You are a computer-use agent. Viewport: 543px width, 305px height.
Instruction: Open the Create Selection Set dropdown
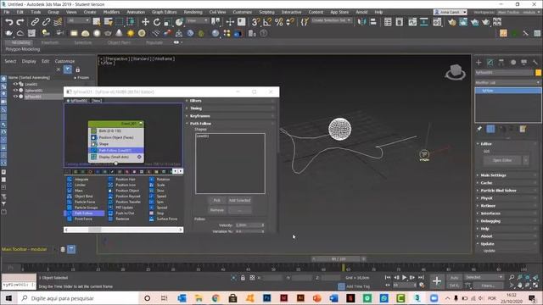pyautogui.click(x=332, y=20)
